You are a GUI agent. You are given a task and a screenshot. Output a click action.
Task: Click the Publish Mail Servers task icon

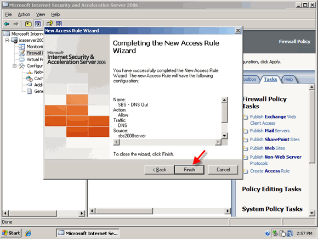[246, 131]
